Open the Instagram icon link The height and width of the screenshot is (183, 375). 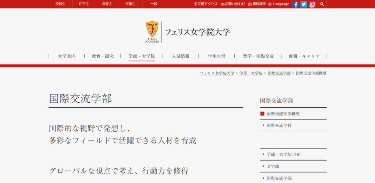click(x=312, y=4)
